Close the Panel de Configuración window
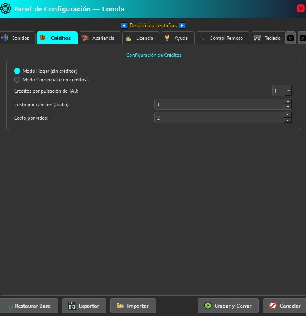Screen dimensions: 306x316 click(x=301, y=8)
